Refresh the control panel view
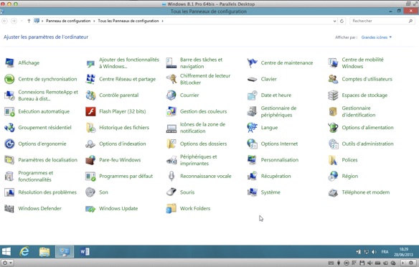This screenshot has width=419, height=267. pyautogui.click(x=342, y=21)
